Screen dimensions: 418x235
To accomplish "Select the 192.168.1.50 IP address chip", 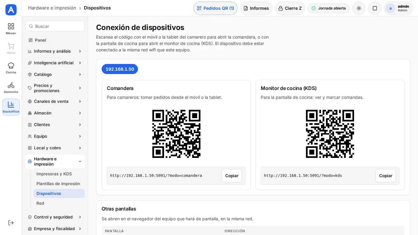I will click(120, 69).
